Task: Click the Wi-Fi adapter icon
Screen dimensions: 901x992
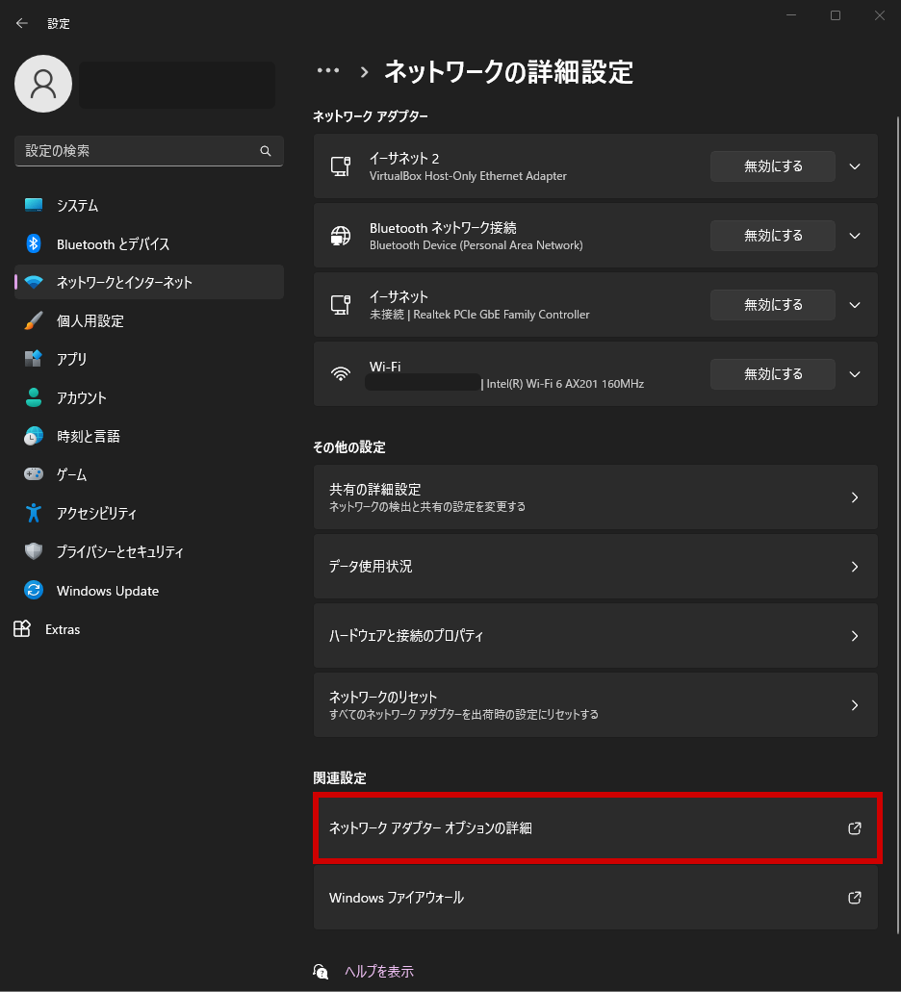Action: point(341,374)
